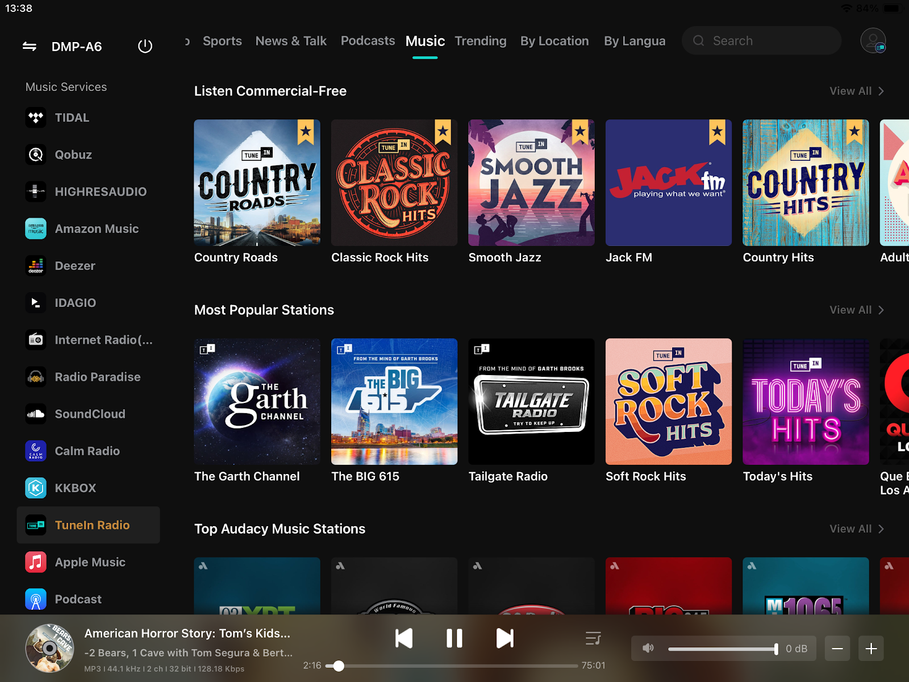Play the Classic Rock Hits station
Viewport: 909px width, 682px height.
394,182
